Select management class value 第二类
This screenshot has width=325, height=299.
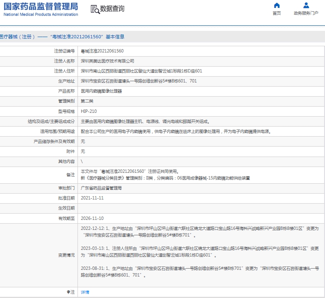(x=87, y=101)
